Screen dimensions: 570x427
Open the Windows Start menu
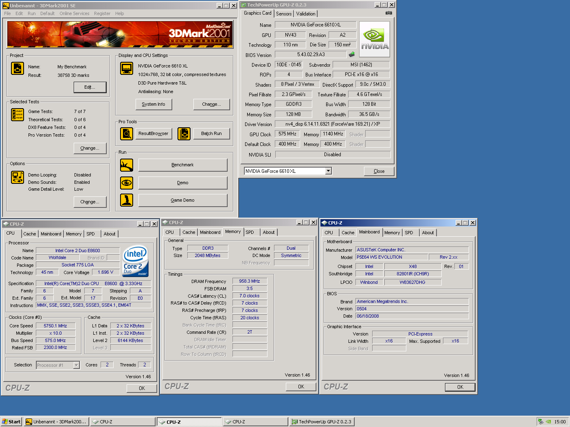pyautogui.click(x=11, y=422)
